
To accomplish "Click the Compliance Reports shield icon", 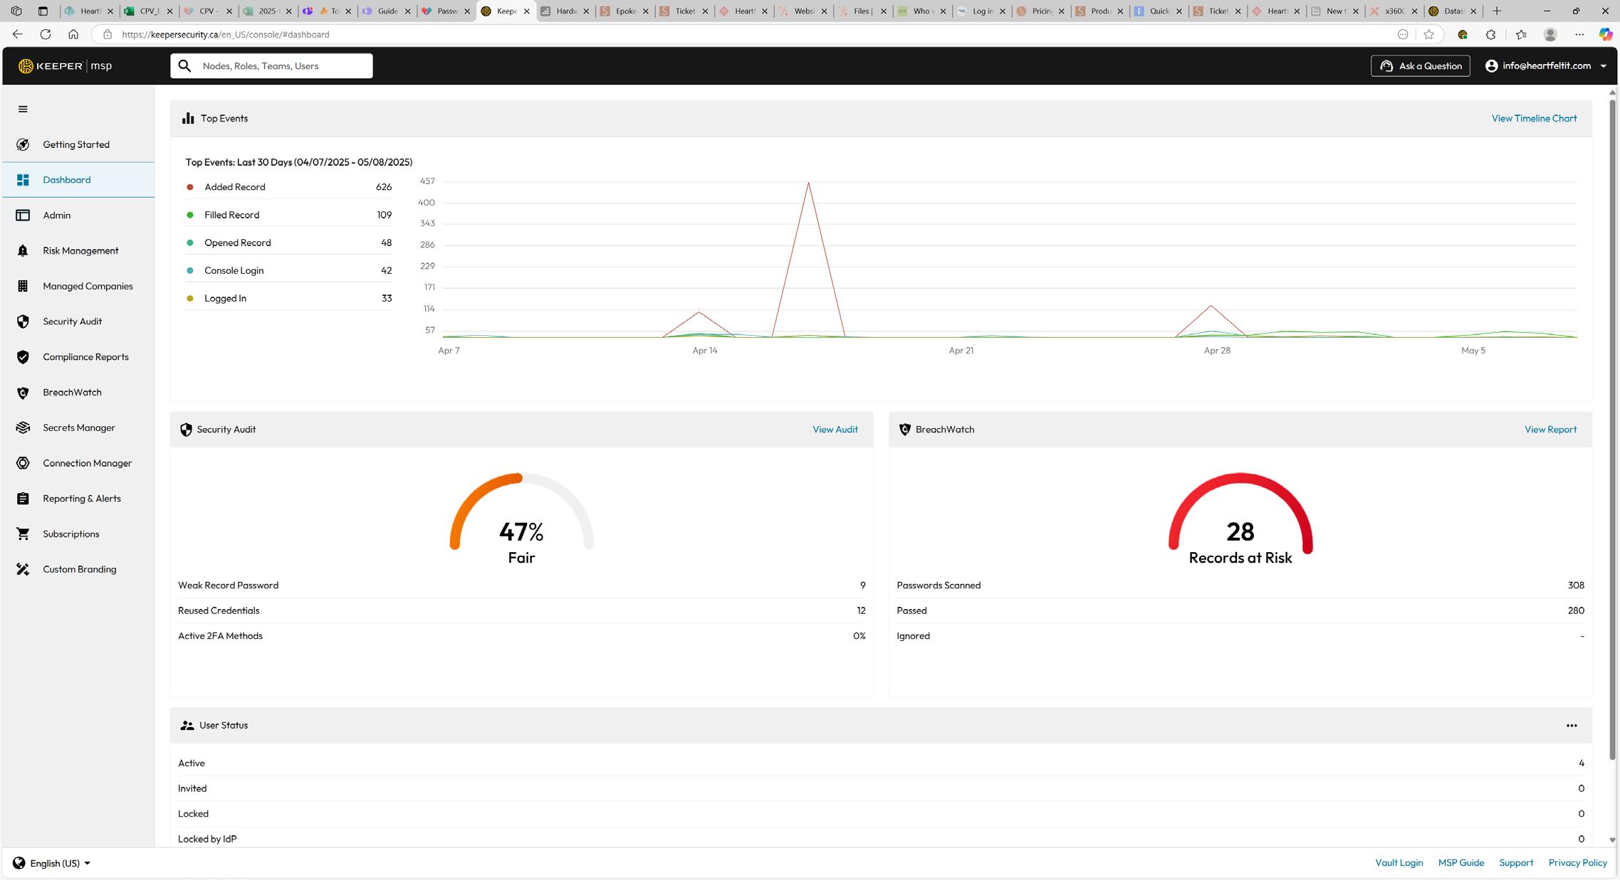I will (x=23, y=357).
